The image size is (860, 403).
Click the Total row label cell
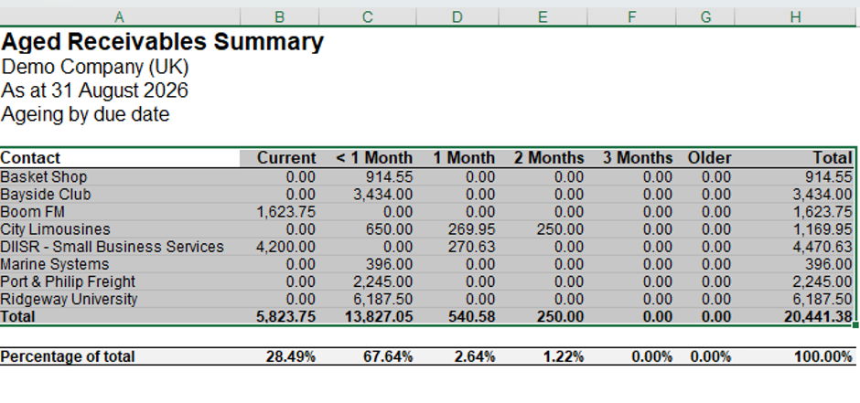point(120,316)
